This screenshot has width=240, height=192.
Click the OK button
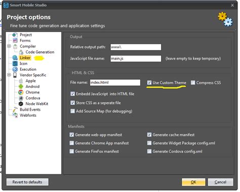(x=193, y=182)
